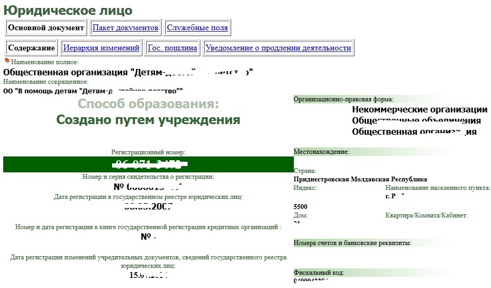Viewport: 491px width, 288px height.
Task: Click the Страна label
Action: [305, 171]
